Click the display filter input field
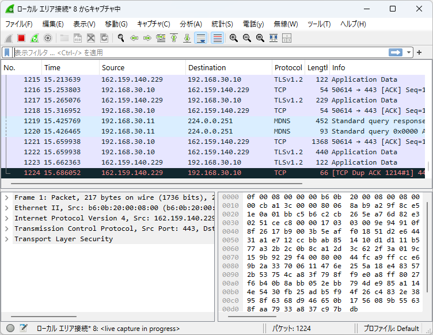433x335 pixels. (200, 52)
